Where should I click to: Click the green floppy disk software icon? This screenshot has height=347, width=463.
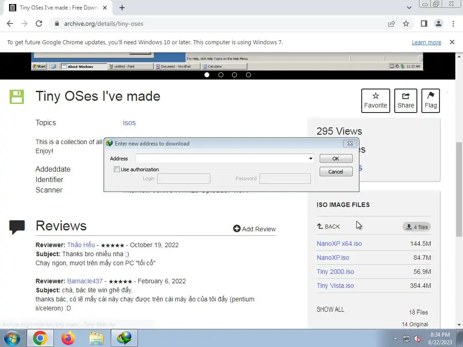coord(17,97)
